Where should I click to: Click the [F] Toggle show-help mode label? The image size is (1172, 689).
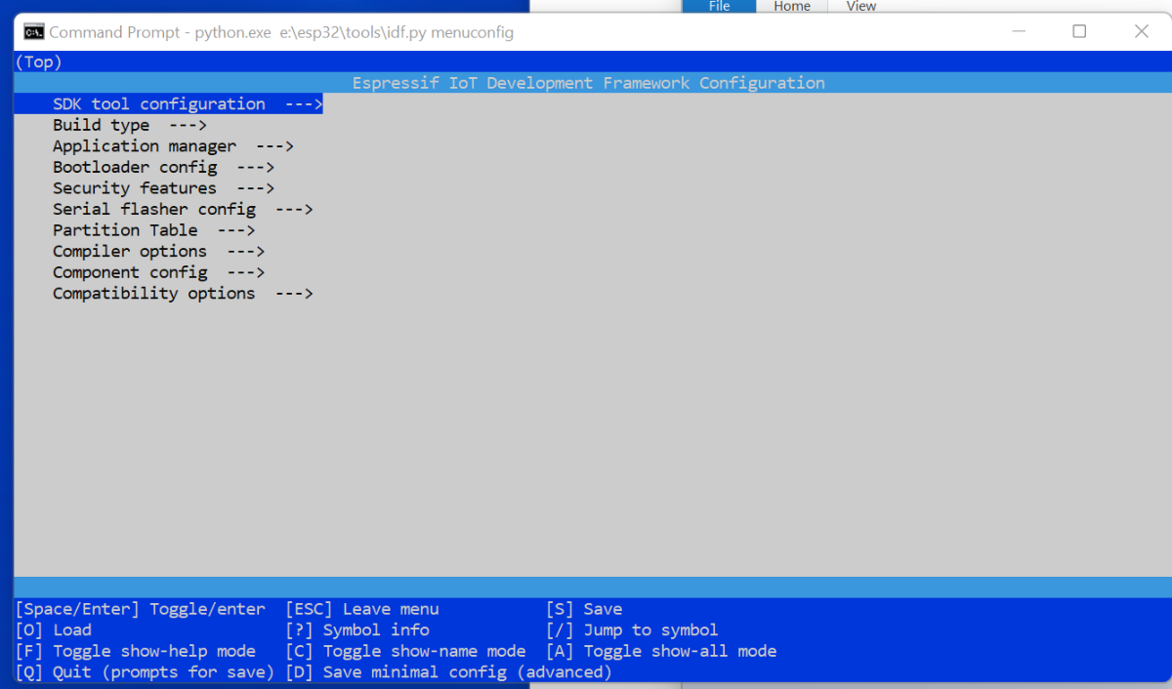135,651
